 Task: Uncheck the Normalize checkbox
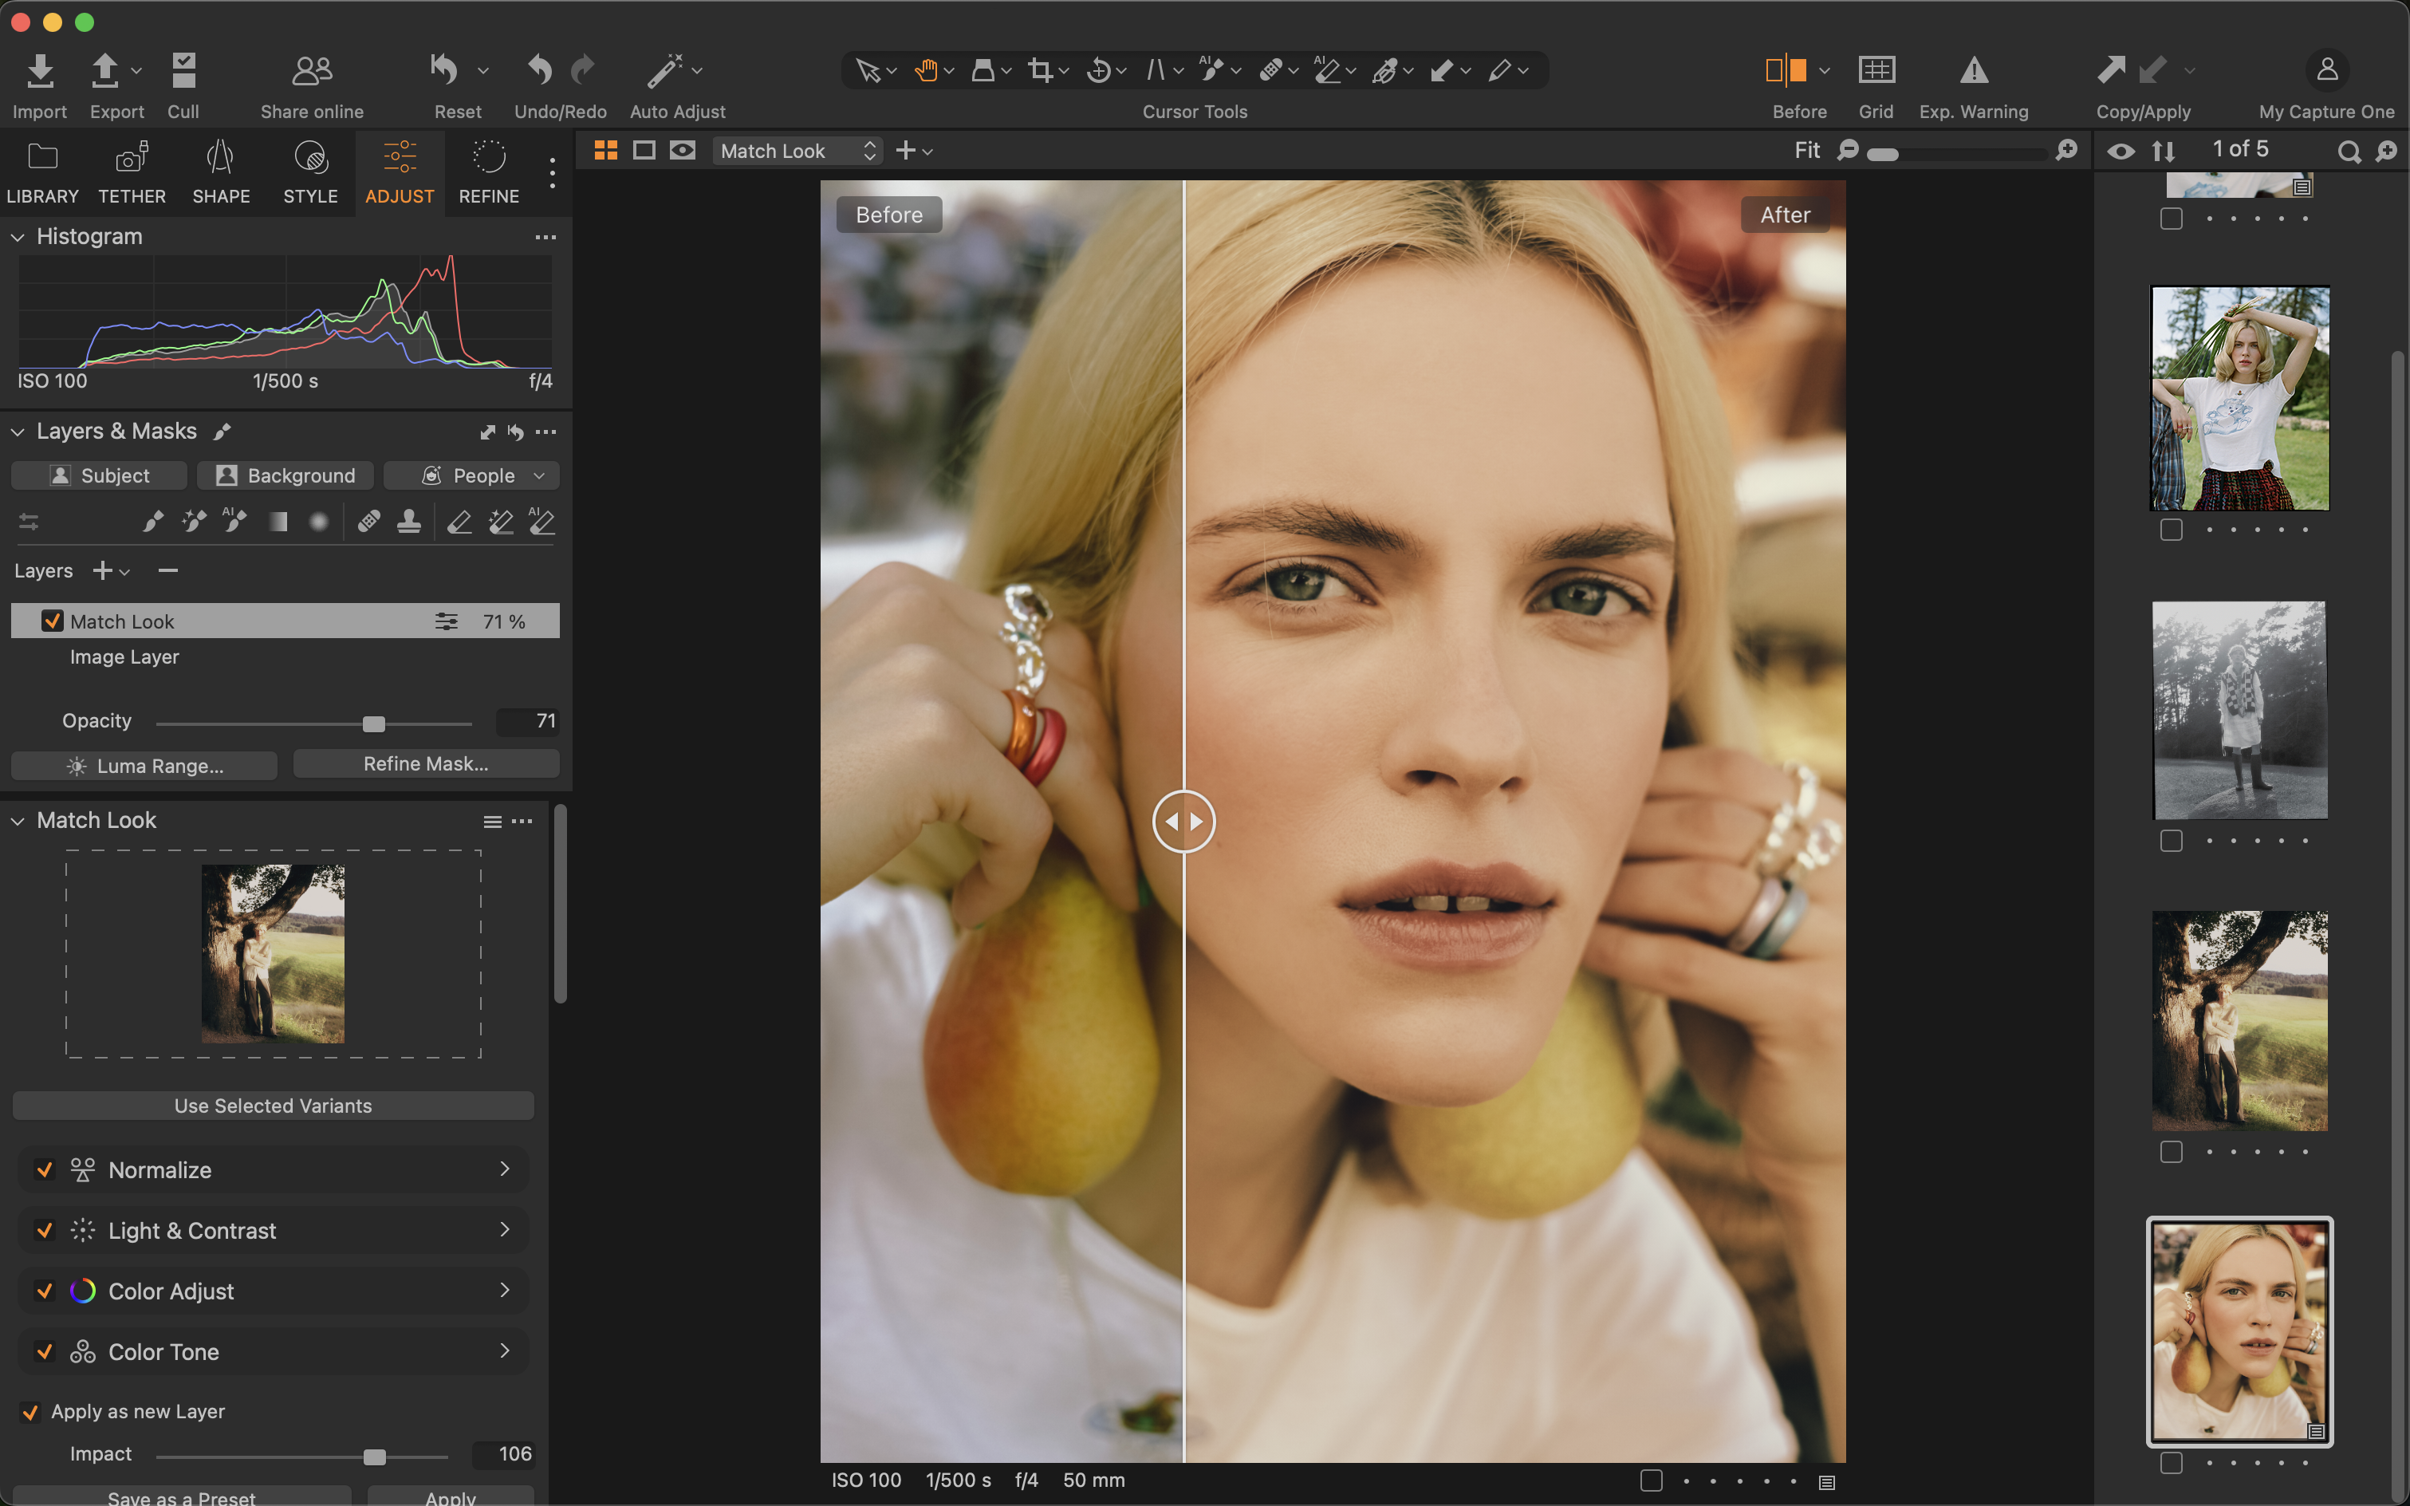pyautogui.click(x=44, y=1169)
